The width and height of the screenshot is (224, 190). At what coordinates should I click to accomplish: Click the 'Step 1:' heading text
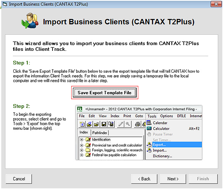coord(22,63)
